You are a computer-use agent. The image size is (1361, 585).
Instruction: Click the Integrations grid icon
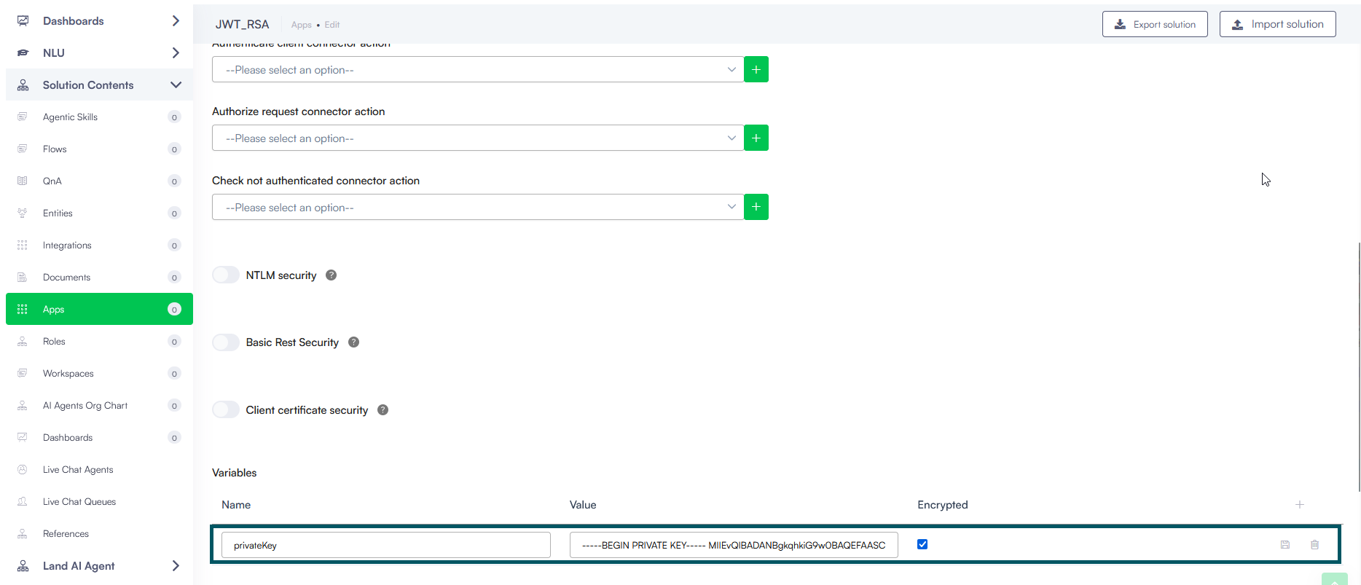[x=23, y=245]
